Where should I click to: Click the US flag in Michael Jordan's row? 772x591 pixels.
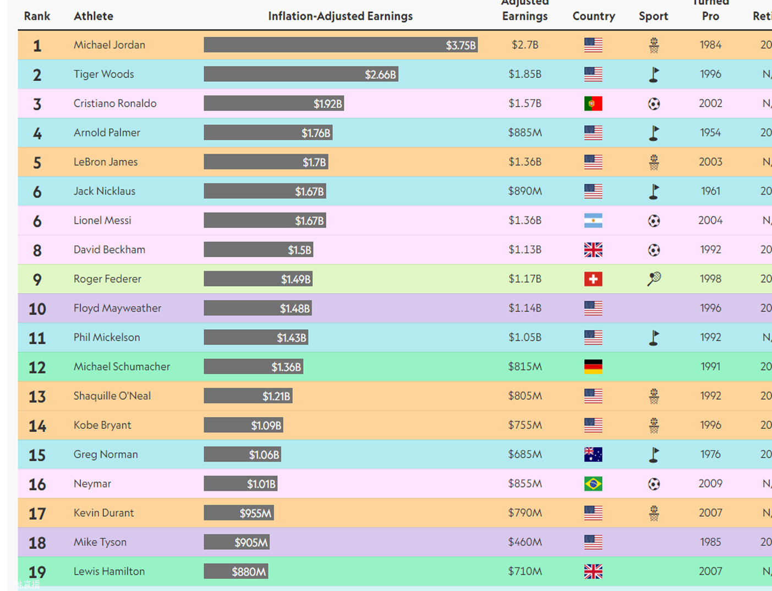(593, 45)
